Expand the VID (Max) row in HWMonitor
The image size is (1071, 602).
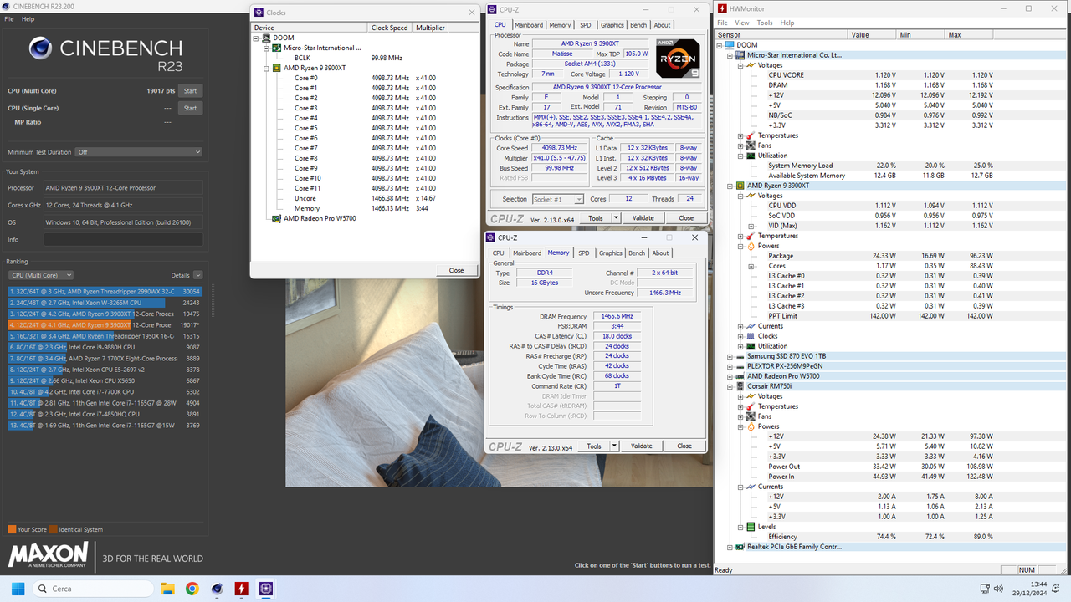[751, 226]
